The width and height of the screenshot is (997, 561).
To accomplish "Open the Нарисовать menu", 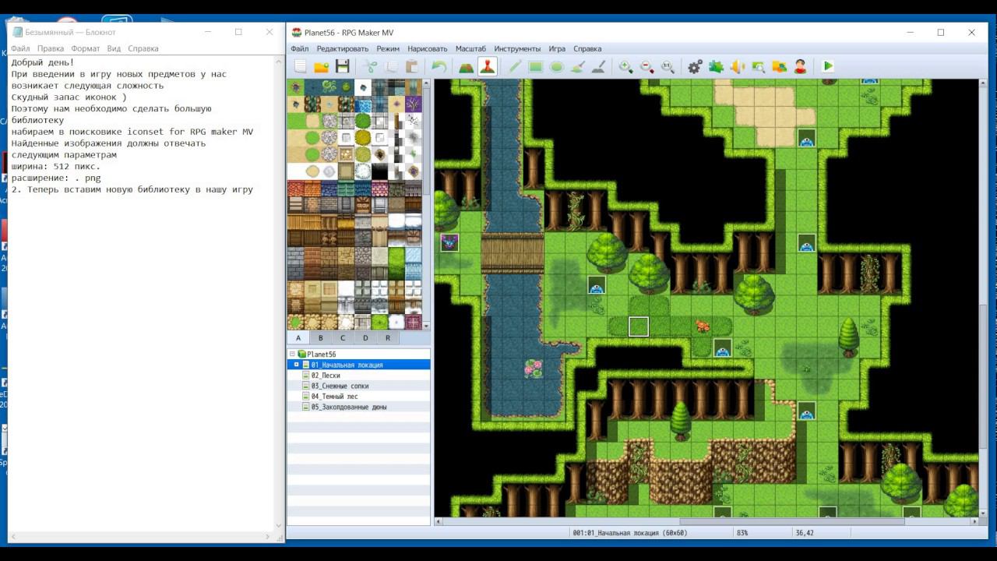I will (x=428, y=48).
